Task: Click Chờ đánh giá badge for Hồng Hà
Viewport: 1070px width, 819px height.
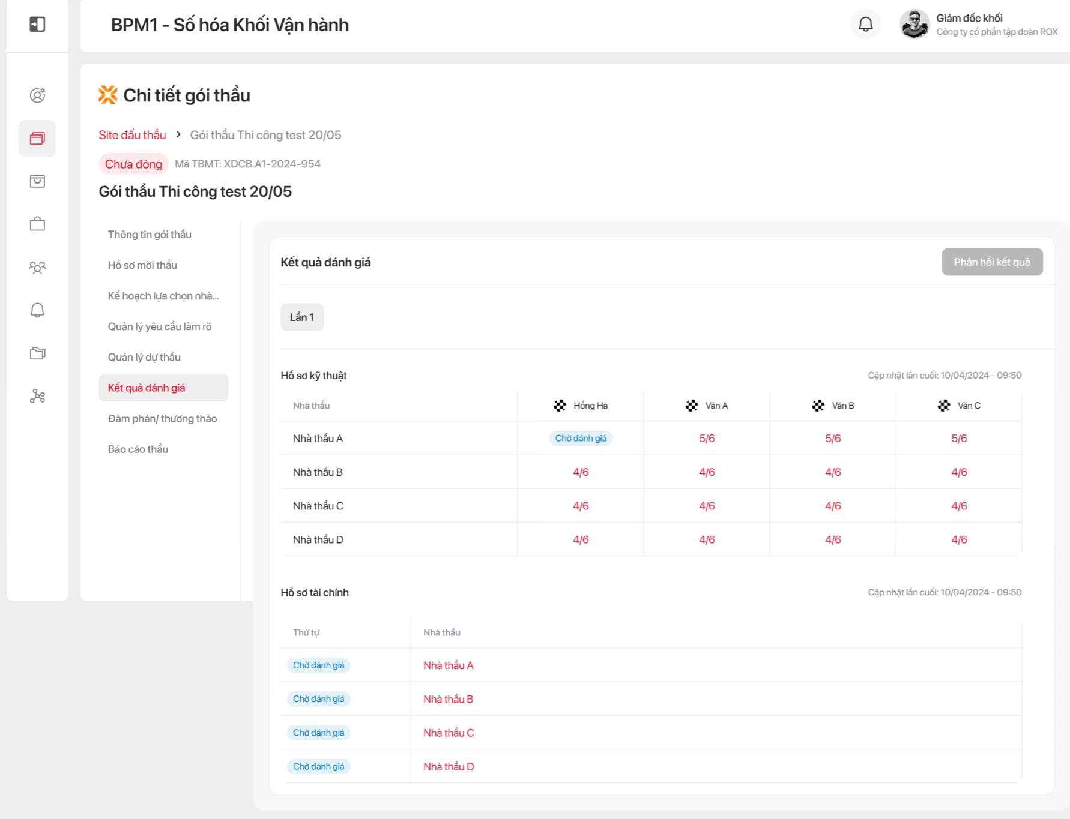Action: pyautogui.click(x=580, y=439)
